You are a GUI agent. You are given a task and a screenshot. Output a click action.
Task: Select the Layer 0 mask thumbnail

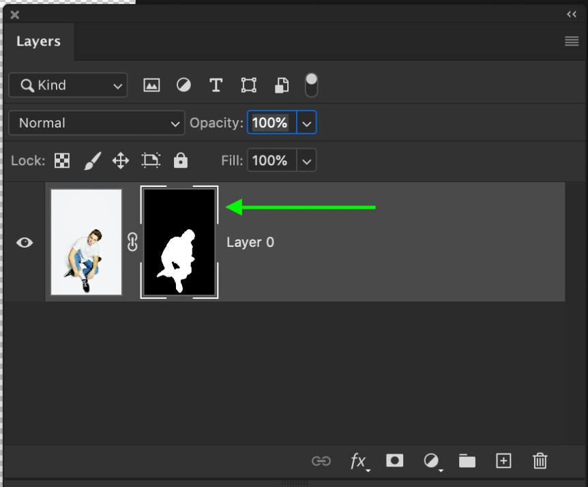pyautogui.click(x=179, y=242)
